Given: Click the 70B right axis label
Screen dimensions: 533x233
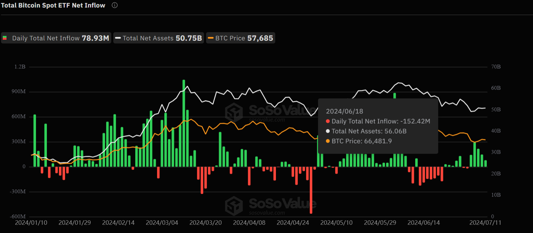Looking at the screenshot, I should click(496, 67).
